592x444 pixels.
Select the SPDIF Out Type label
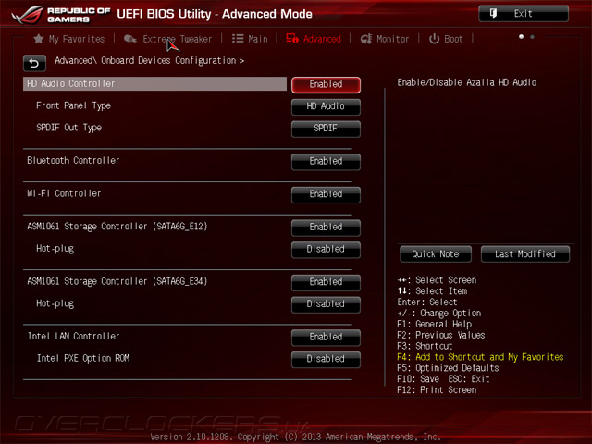[69, 128]
